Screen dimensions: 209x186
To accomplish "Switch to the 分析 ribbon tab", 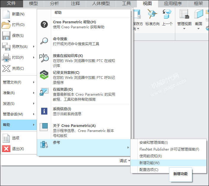I will click(54, 4).
